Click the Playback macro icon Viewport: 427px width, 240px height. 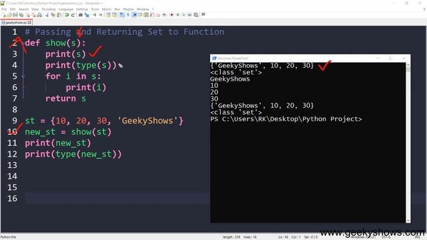click(x=183, y=15)
